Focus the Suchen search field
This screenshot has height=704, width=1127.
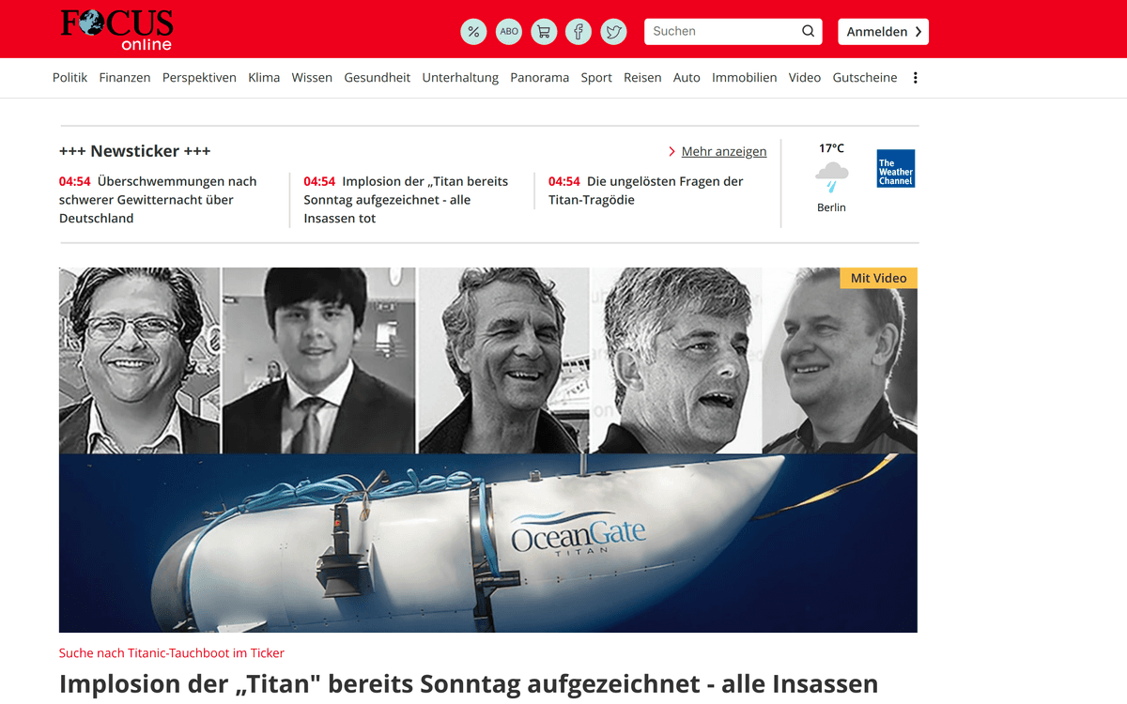(723, 31)
